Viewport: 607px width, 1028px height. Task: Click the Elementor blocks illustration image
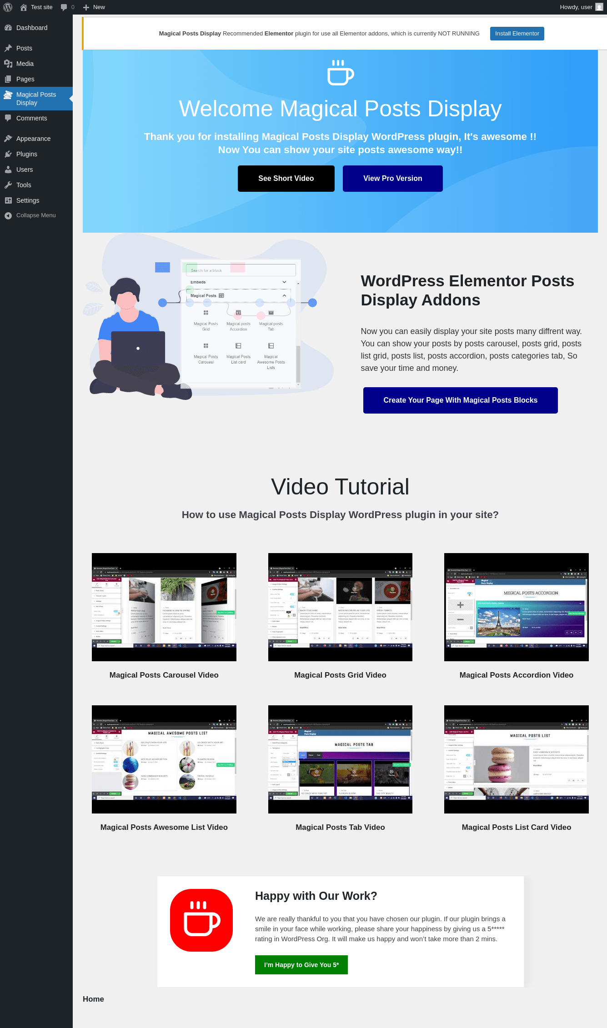(x=208, y=317)
